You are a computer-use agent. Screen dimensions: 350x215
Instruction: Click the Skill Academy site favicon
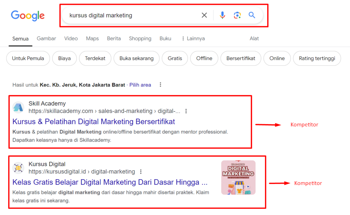(18, 107)
